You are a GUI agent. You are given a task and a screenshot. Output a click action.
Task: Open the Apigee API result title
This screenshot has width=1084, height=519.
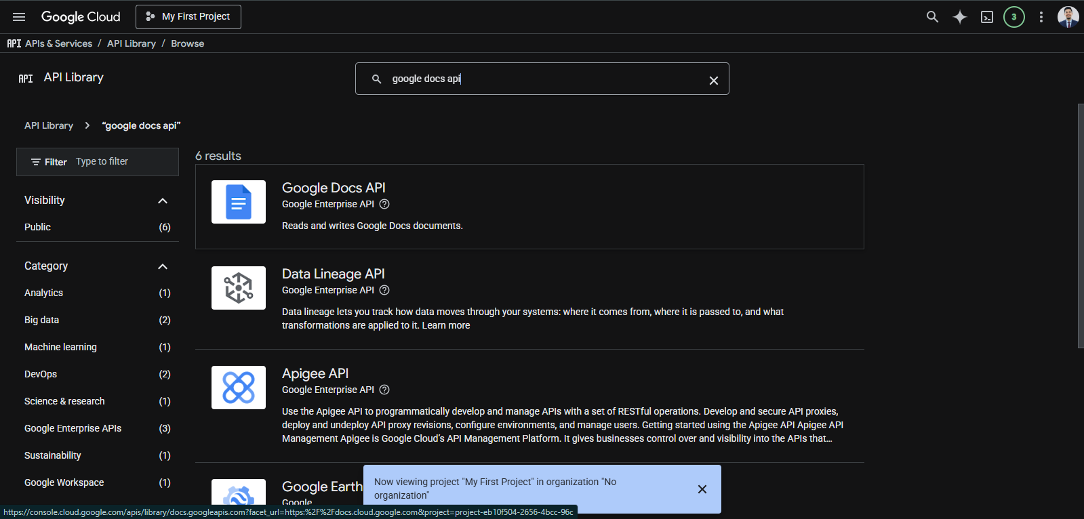pyautogui.click(x=315, y=373)
